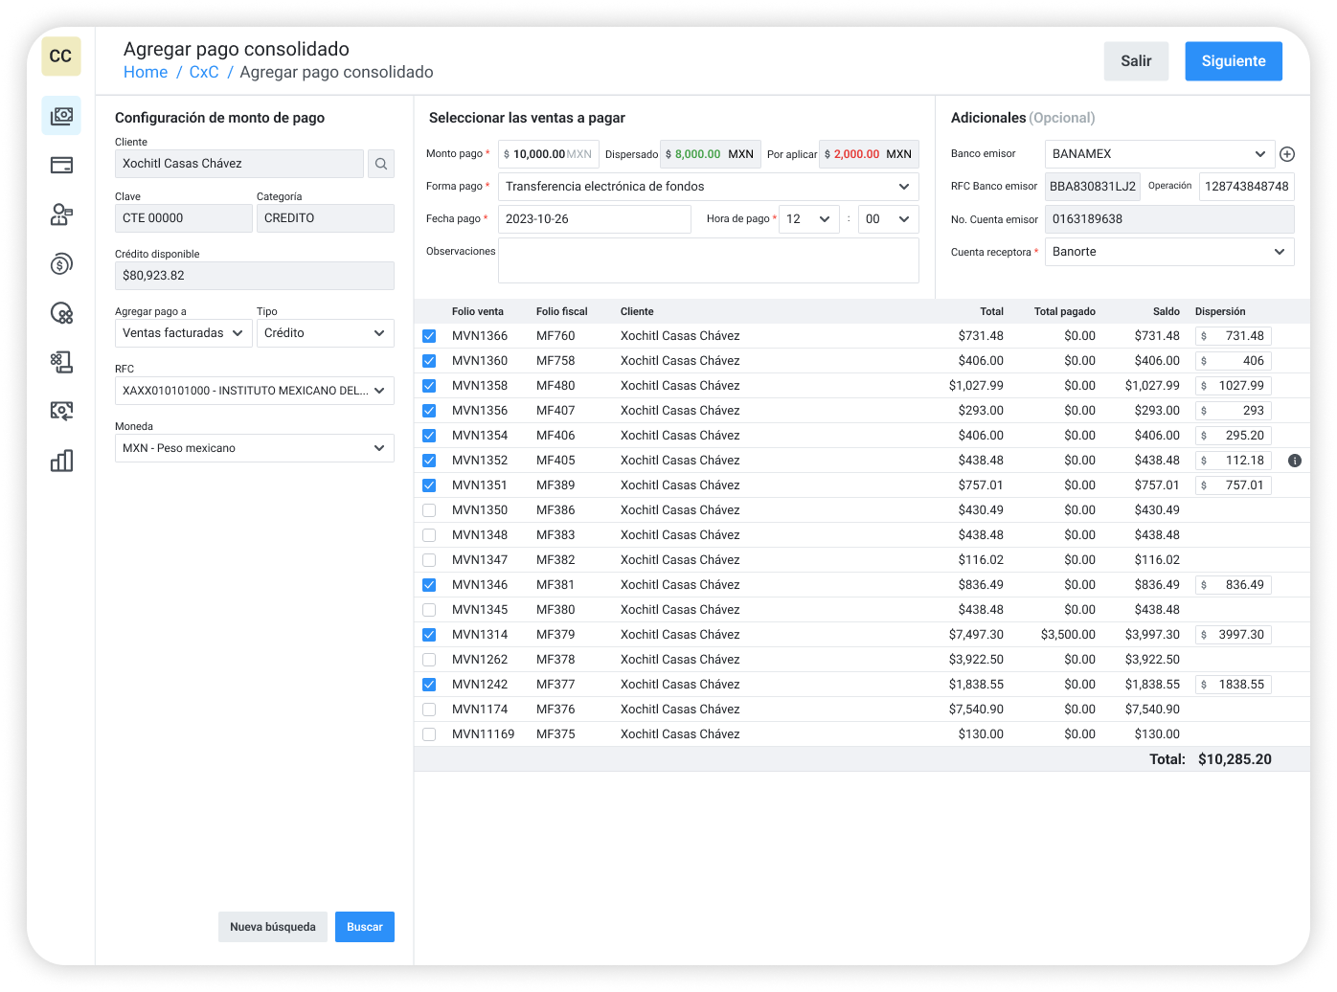Open the Moneda currency dropdown
The width and height of the screenshot is (1337, 992).
pyautogui.click(x=254, y=448)
